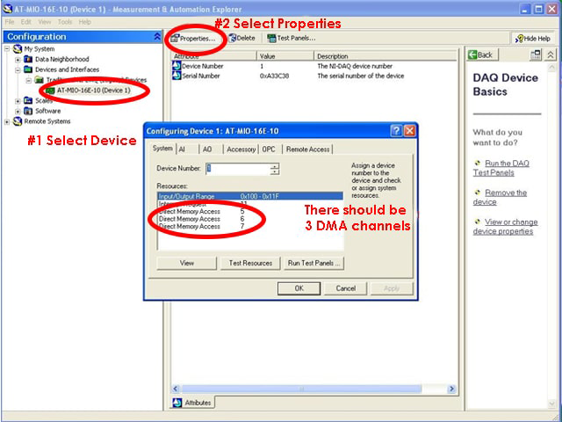The height and width of the screenshot is (422, 562).
Task: Click the Properties toolbar icon
Action: 175,38
